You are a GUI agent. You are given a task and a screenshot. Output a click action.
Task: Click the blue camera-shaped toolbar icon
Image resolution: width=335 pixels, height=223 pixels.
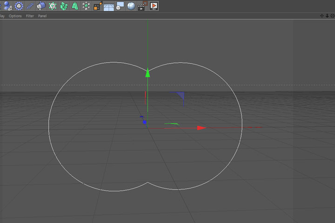coord(41,6)
